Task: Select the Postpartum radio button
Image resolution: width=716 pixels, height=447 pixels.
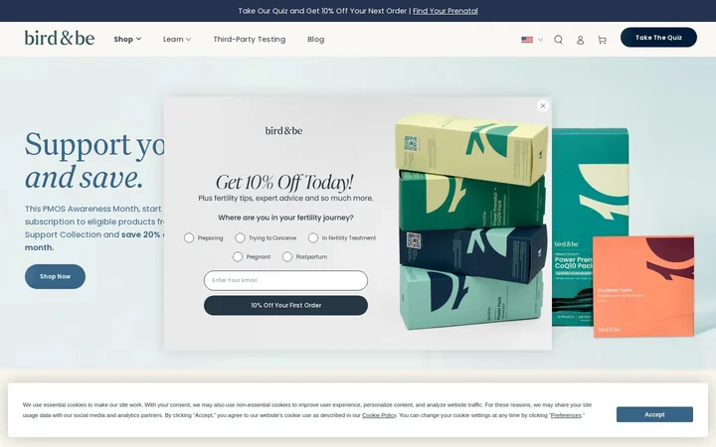Action: coord(287,257)
